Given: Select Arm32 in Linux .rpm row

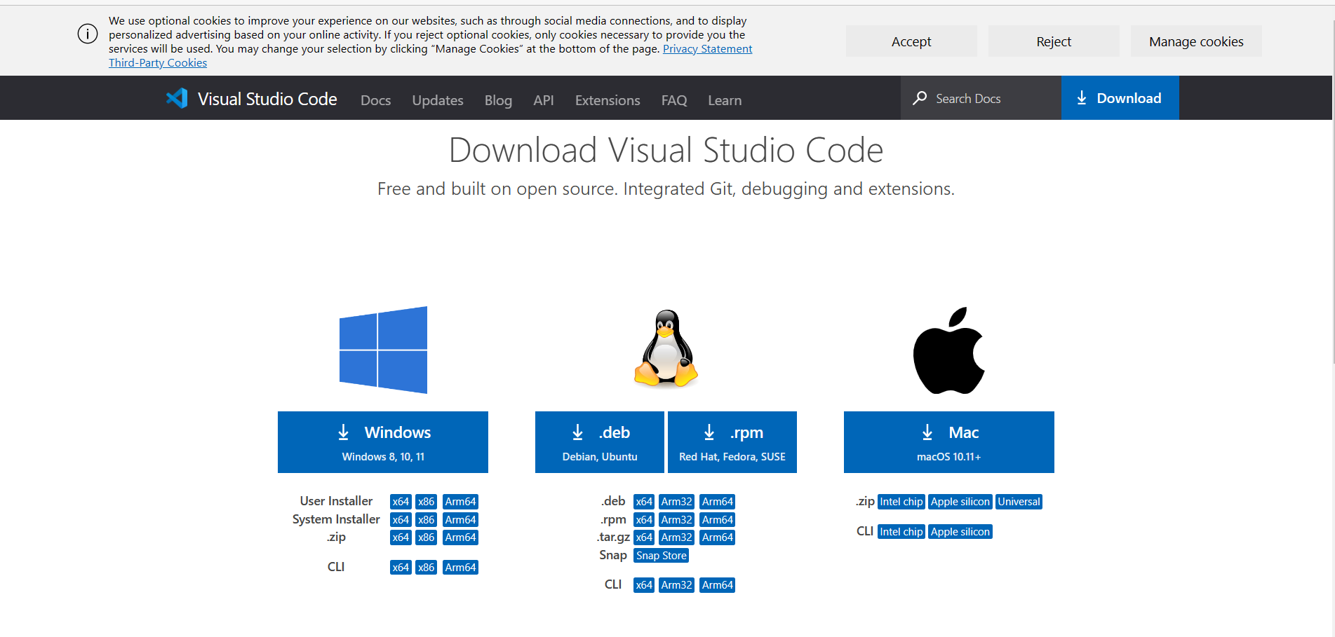Looking at the screenshot, I should point(677,520).
